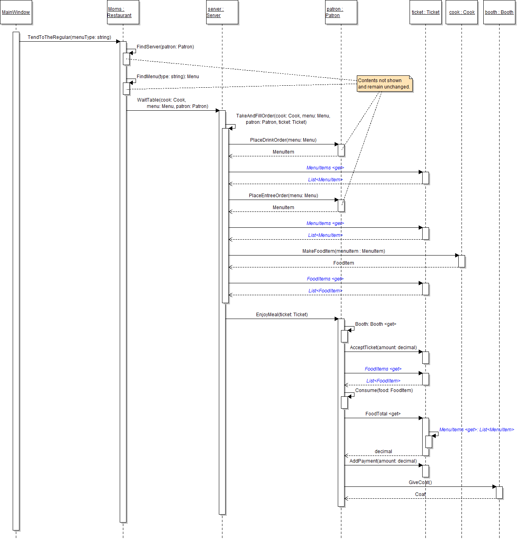Click the WaitTable message label

[x=173, y=103]
